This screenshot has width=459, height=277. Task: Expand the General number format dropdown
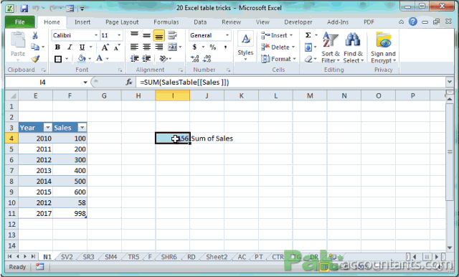pyautogui.click(x=227, y=35)
